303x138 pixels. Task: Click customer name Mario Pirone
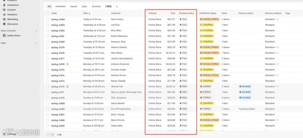pos(118,120)
